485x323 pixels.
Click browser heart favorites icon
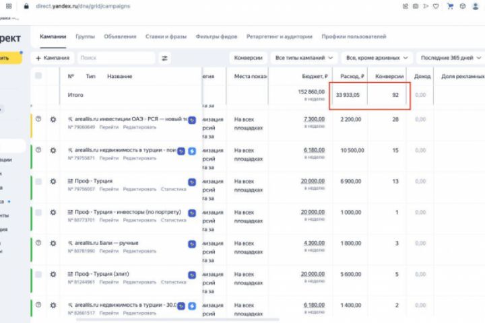pos(436,6)
